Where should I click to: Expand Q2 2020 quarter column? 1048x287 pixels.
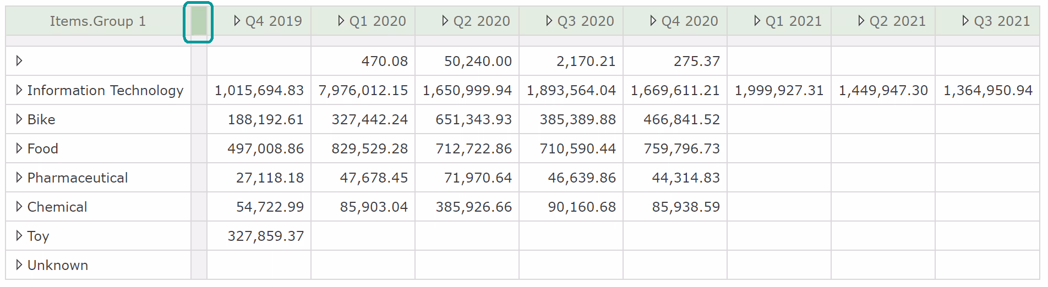[445, 21]
